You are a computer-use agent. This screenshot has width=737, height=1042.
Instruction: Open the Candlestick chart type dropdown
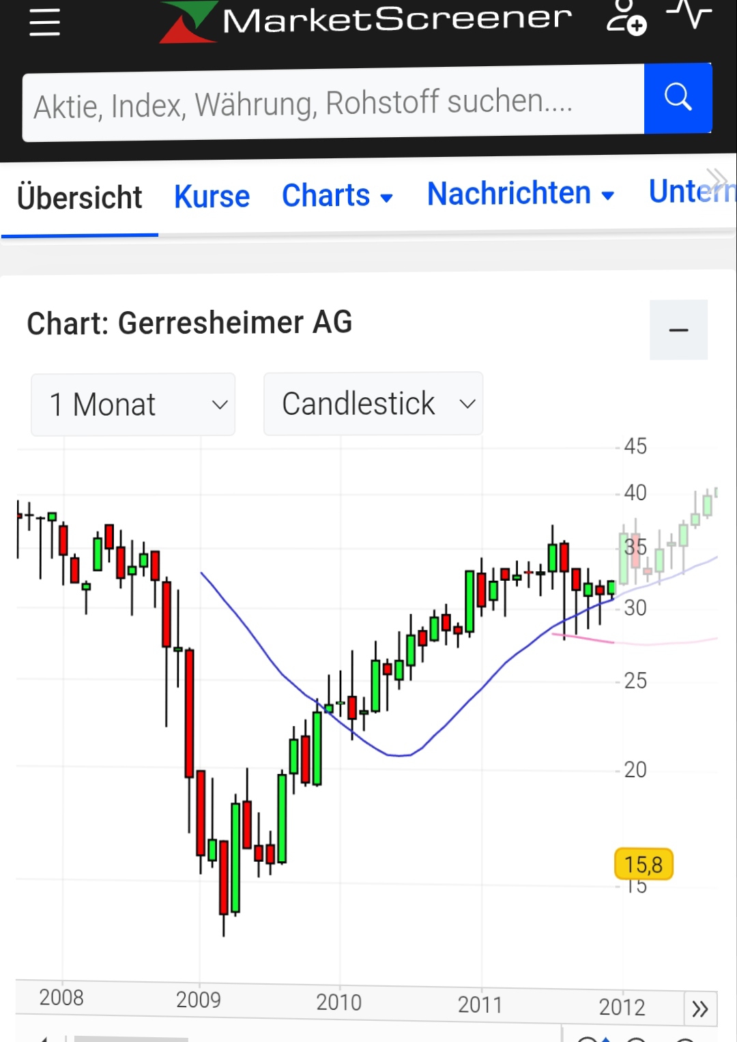373,404
